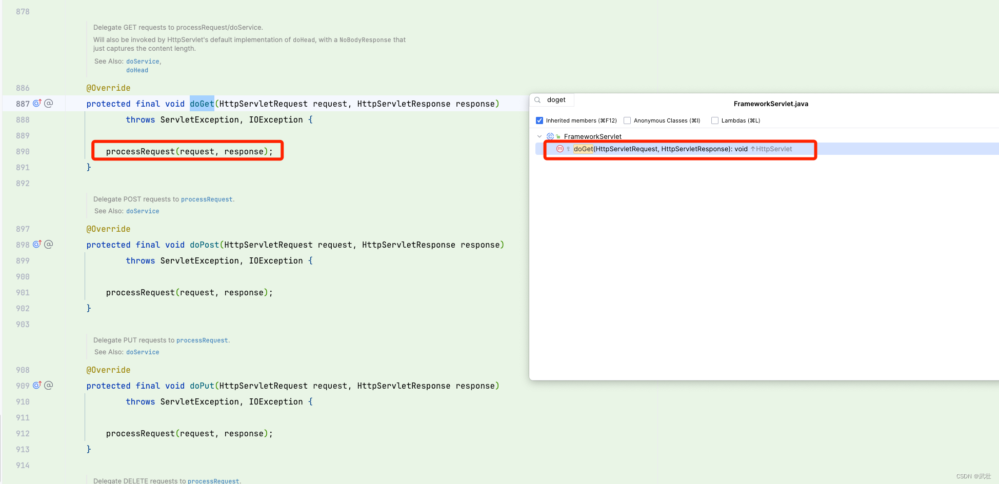This screenshot has height=484, width=999.
Task: Click the override gutter icon beside doGet on line 887
Action: [x=37, y=103]
